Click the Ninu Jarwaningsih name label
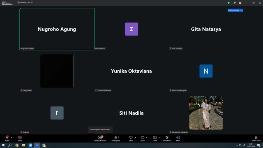 (178, 90)
